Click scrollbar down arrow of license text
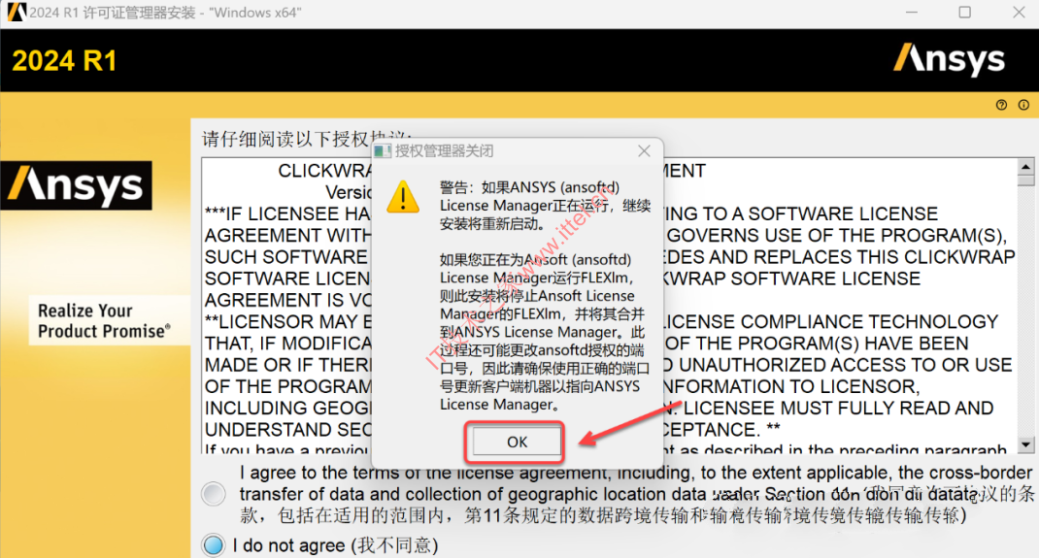 [x=1025, y=444]
